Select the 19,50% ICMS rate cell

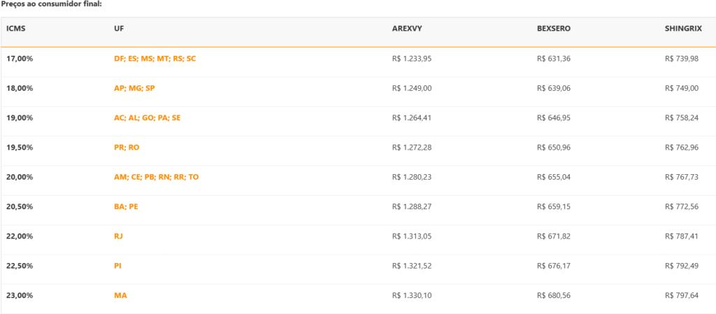tap(20, 148)
